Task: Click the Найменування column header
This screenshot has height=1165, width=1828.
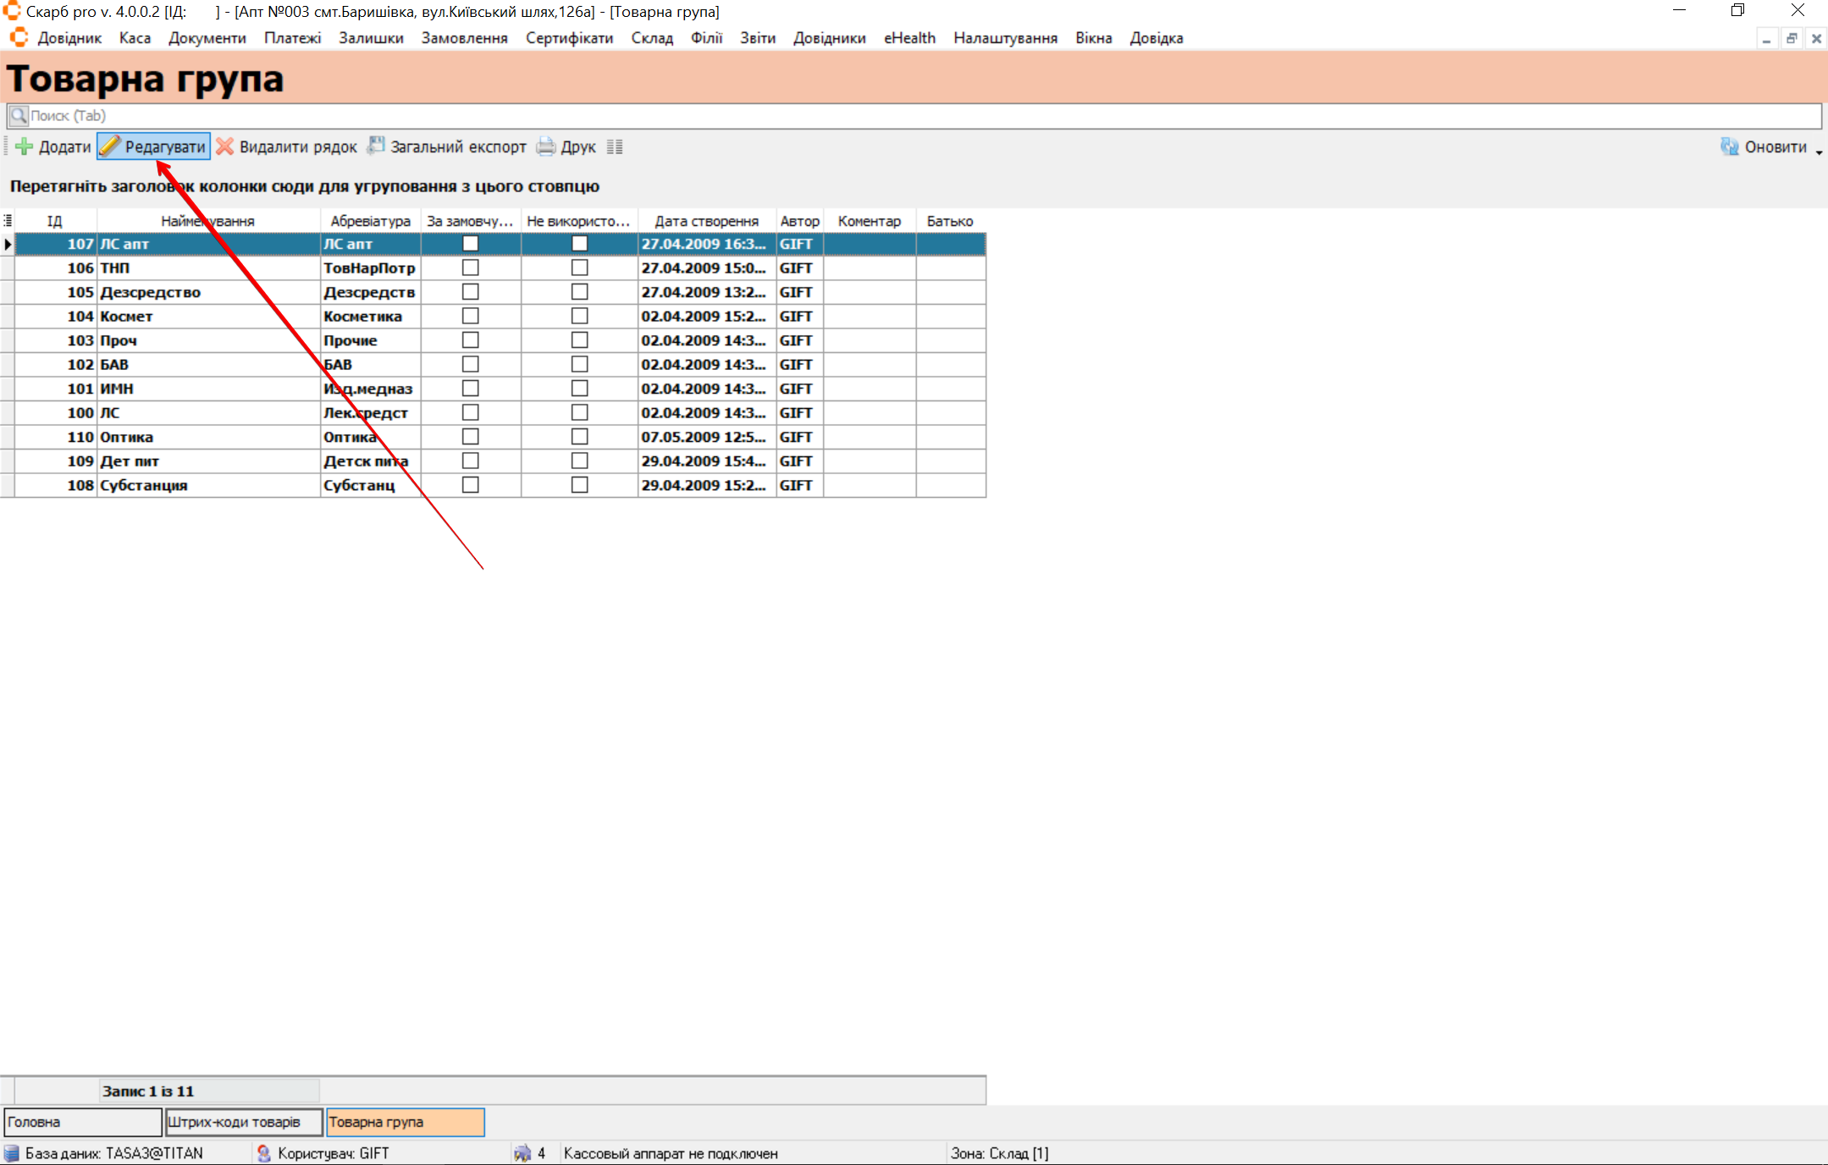Action: point(207,221)
